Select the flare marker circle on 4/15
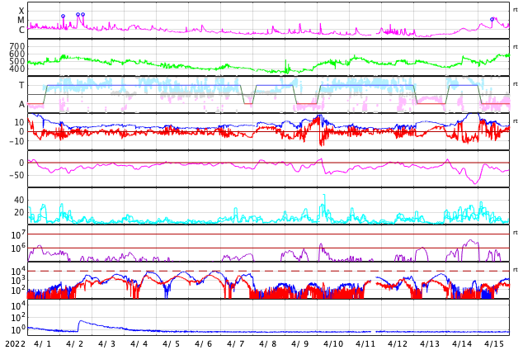The image size is (523, 350). click(x=492, y=19)
